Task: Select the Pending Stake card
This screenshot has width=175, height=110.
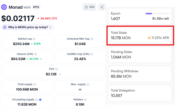Action: [140, 55]
